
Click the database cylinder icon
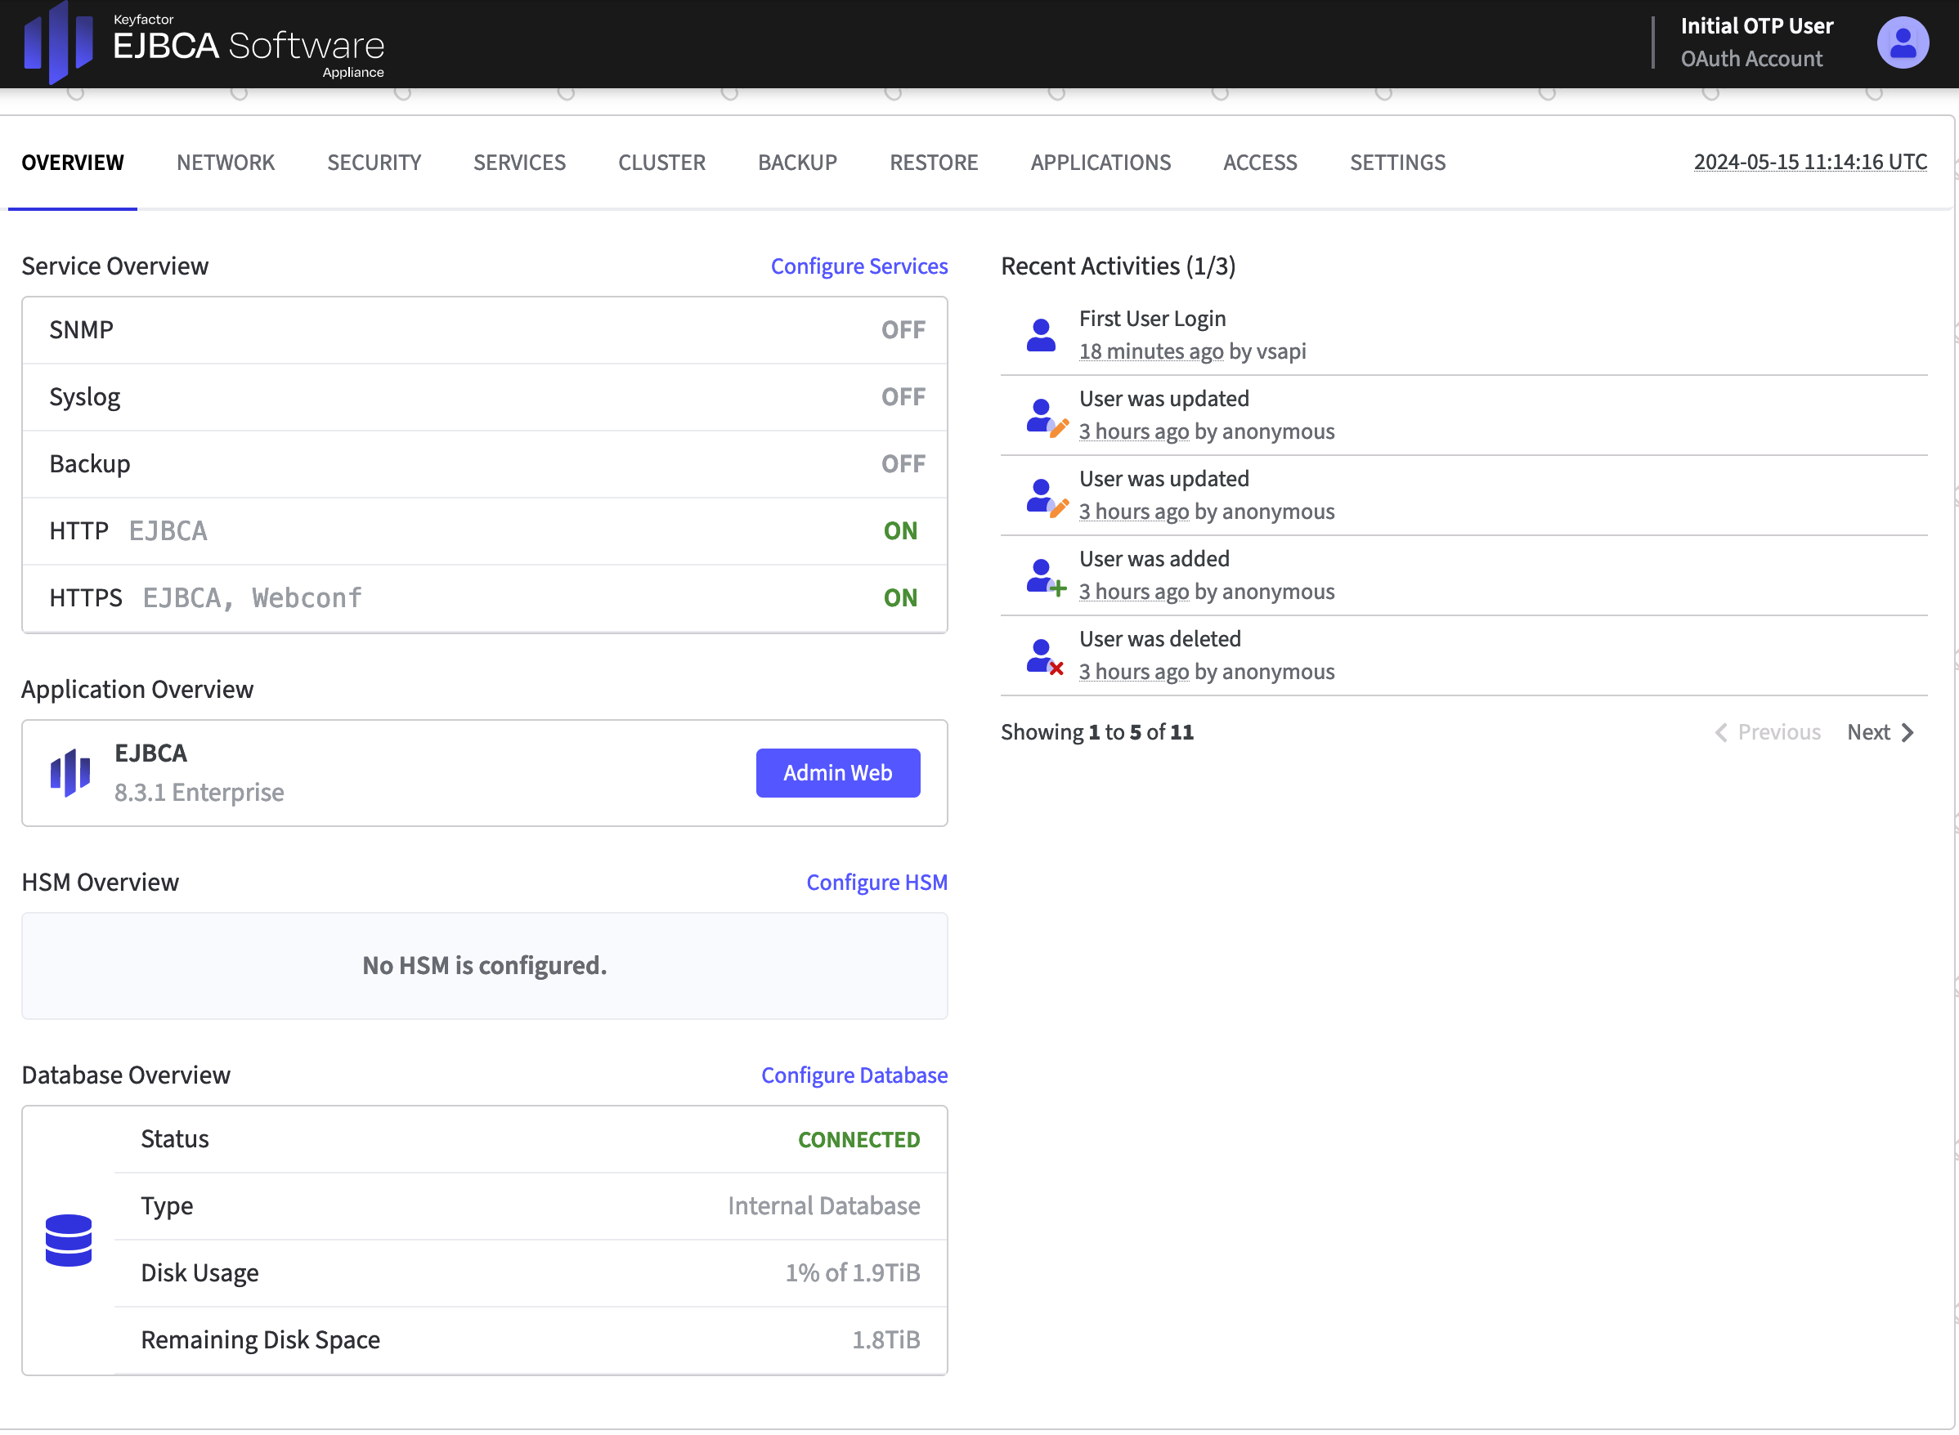tap(69, 1241)
